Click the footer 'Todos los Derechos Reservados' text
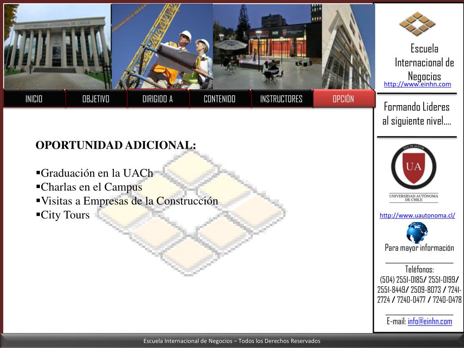Viewport: 464px width, 348px height. click(279, 341)
